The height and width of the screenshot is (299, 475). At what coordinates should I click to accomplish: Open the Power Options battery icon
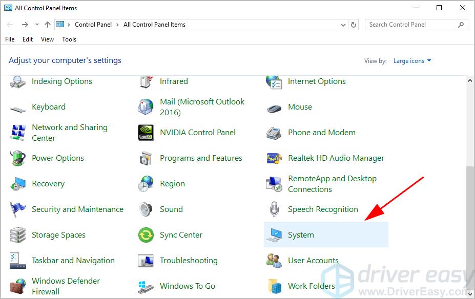tap(18, 158)
